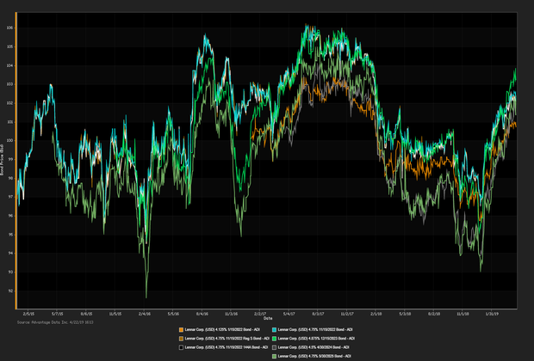The height and width of the screenshot is (361, 534).
Task: Click the 104 price axis label
Action: (x=9, y=65)
